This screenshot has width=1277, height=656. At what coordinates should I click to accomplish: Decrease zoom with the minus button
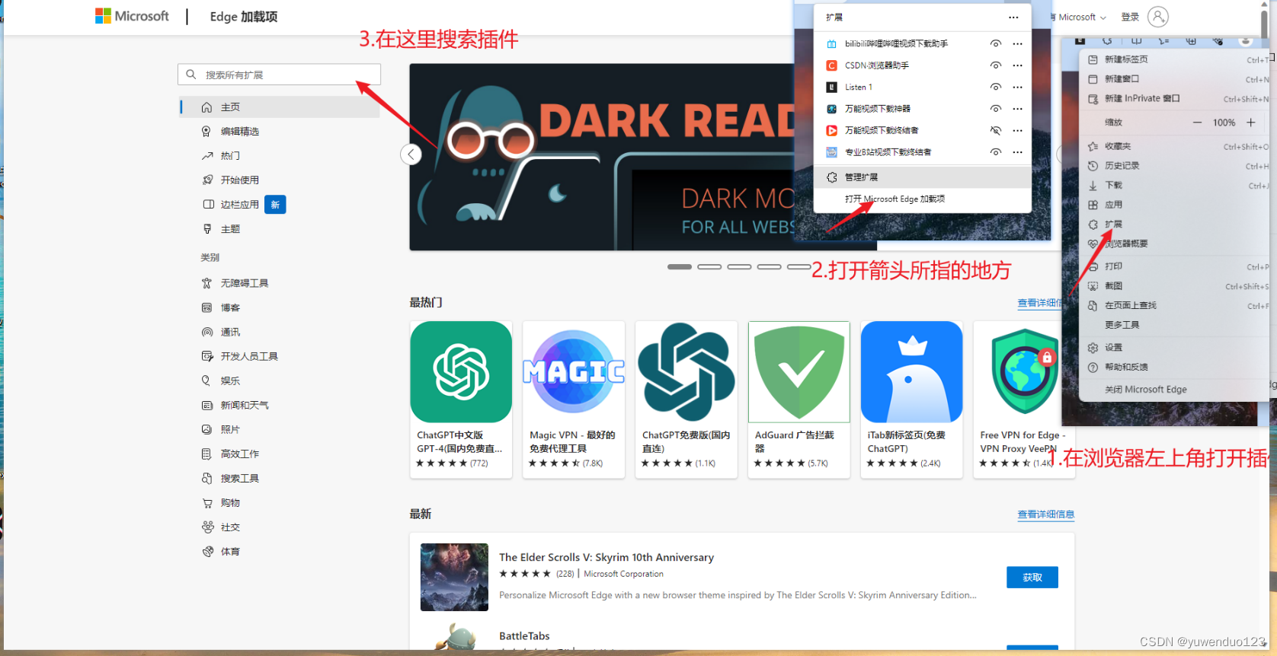point(1197,123)
